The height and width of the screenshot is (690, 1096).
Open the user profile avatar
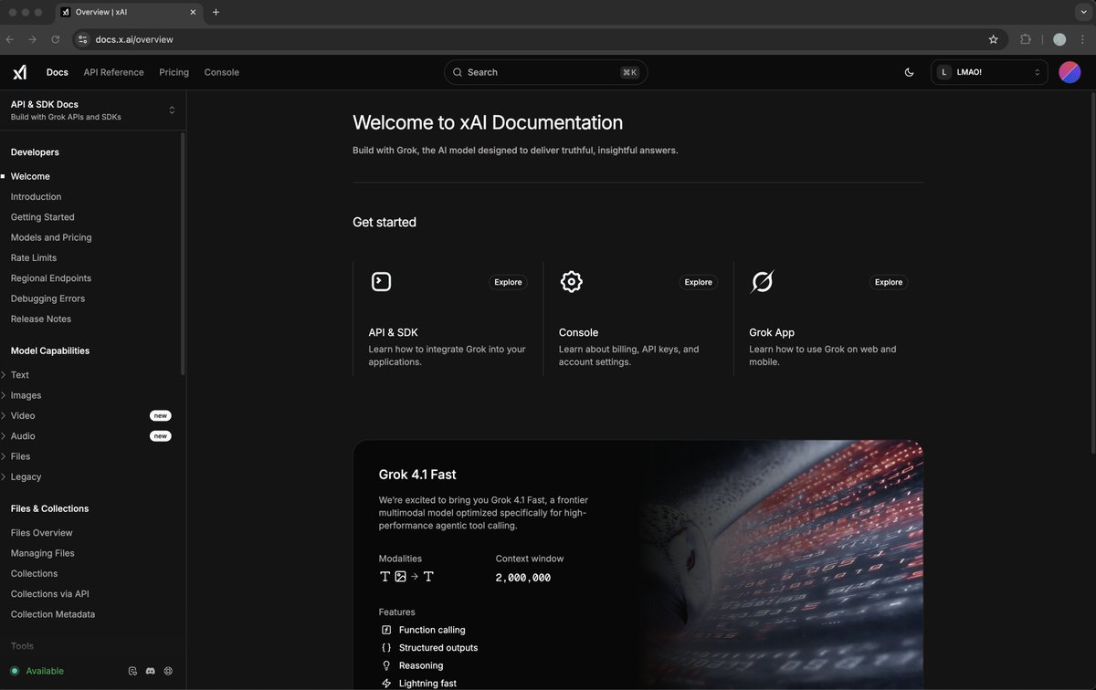point(1070,72)
